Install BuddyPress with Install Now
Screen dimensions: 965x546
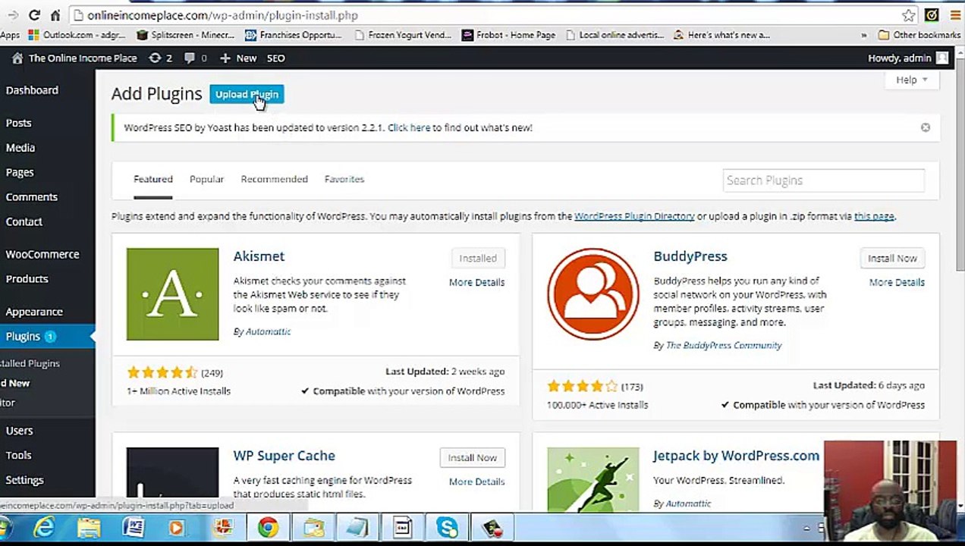(x=892, y=258)
